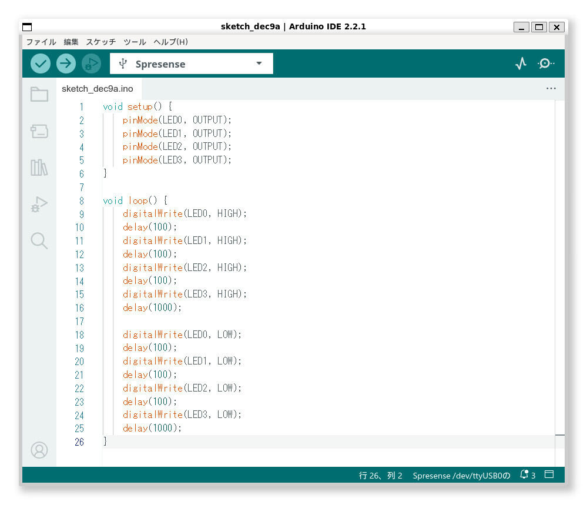Click line number 26 in the gutter
The width and height of the screenshot is (587, 505).
coord(79,443)
